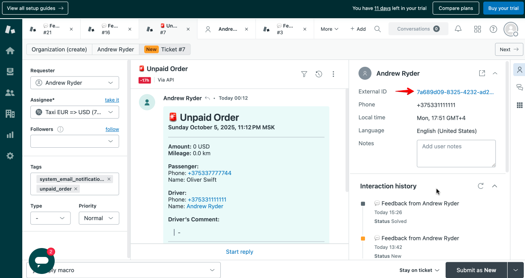Image resolution: width=525 pixels, height=278 pixels.
Task: Open the Apply macro dropdown
Action: coord(124,270)
